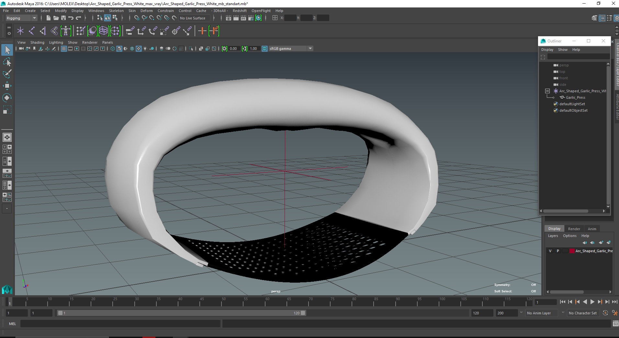Switch to the Render layer tab
This screenshot has width=619, height=338.
point(574,229)
